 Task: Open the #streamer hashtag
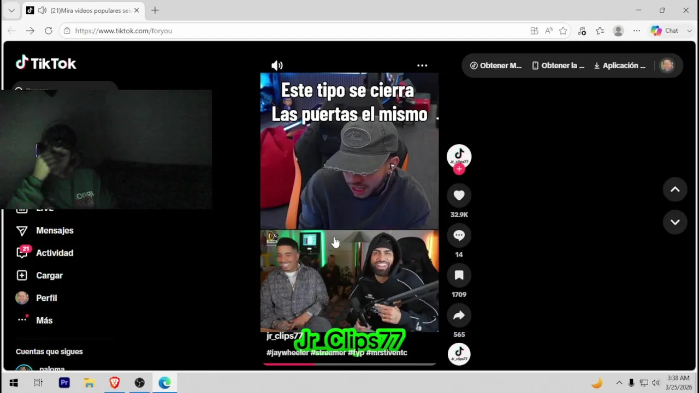(x=328, y=353)
